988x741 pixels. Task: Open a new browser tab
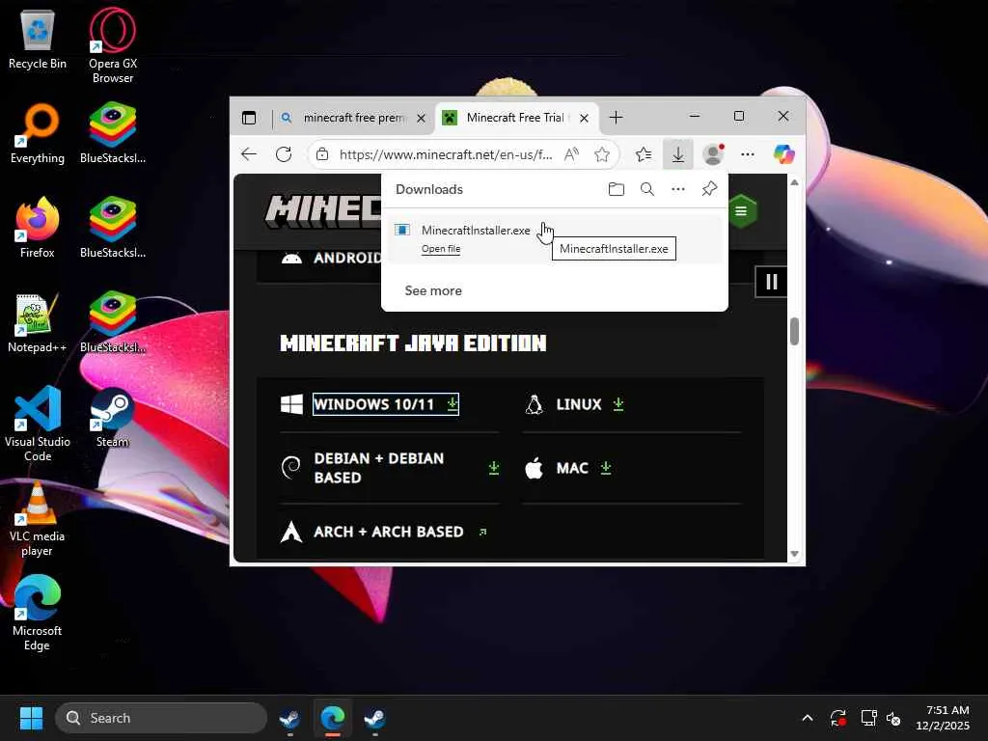pos(617,118)
